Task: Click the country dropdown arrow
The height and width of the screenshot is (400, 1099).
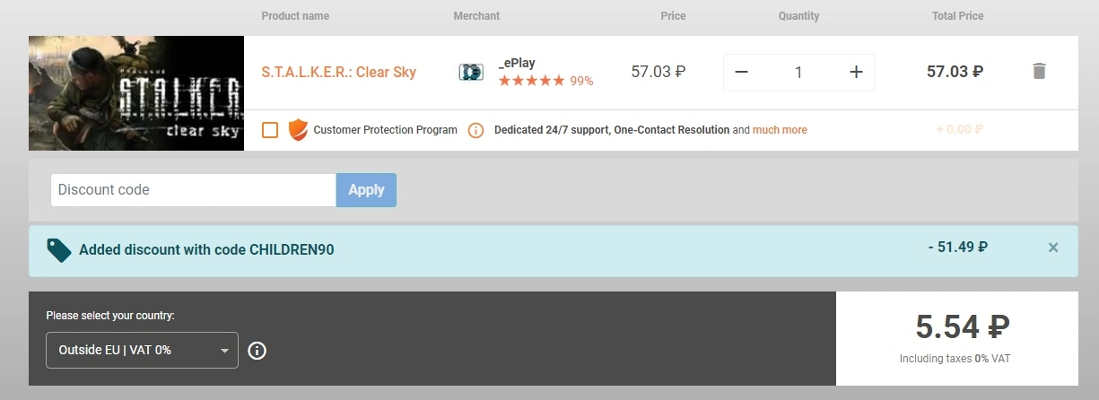Action: (x=224, y=351)
